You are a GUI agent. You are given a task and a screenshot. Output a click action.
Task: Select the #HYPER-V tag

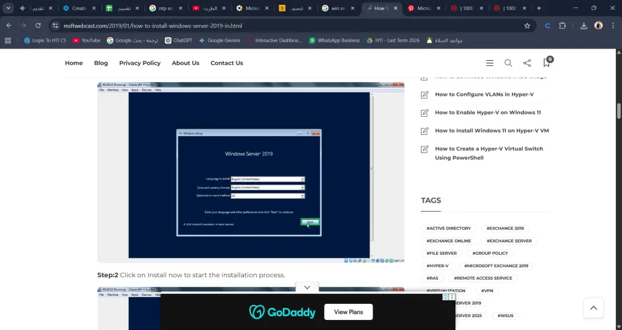437,266
